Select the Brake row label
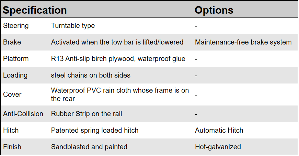This screenshot has width=299, height=156. tap(12, 42)
